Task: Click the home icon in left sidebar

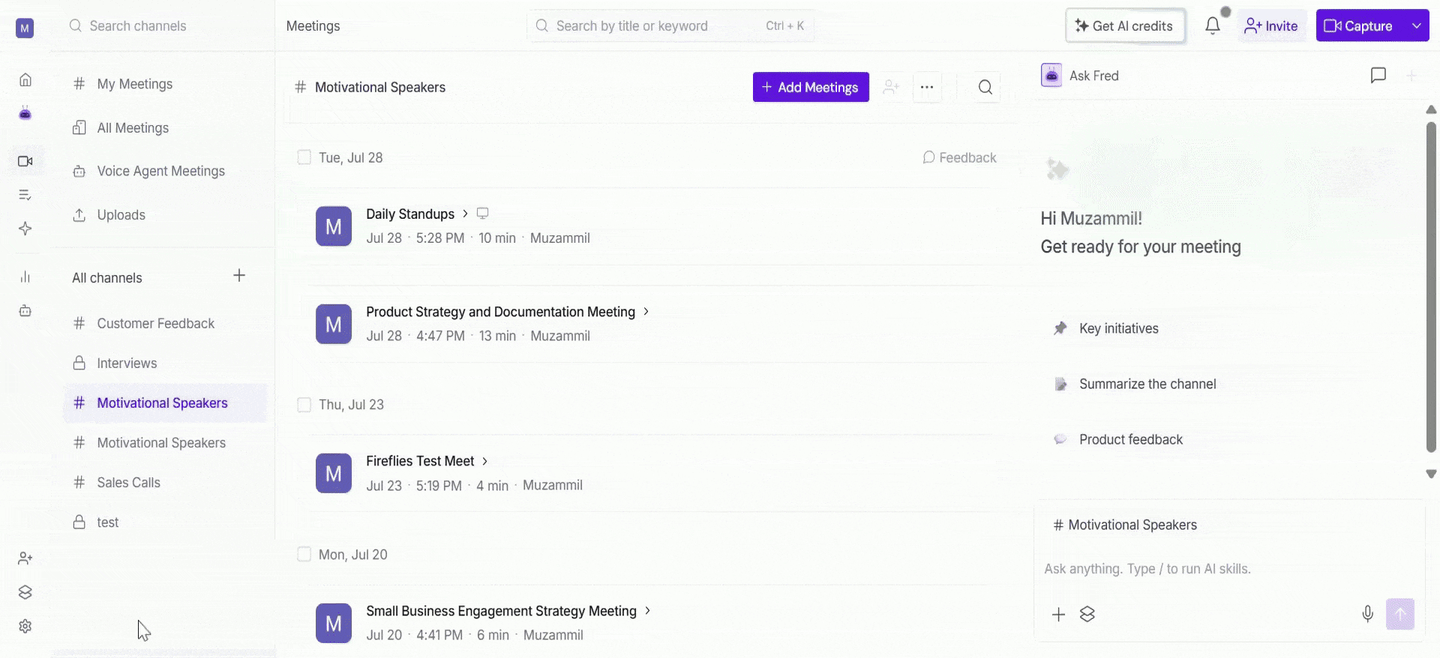Action: pyautogui.click(x=25, y=79)
